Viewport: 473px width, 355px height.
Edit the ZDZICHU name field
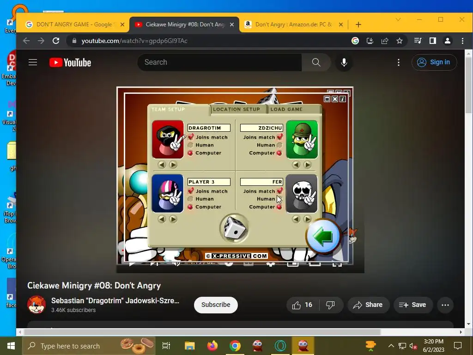[x=261, y=128]
